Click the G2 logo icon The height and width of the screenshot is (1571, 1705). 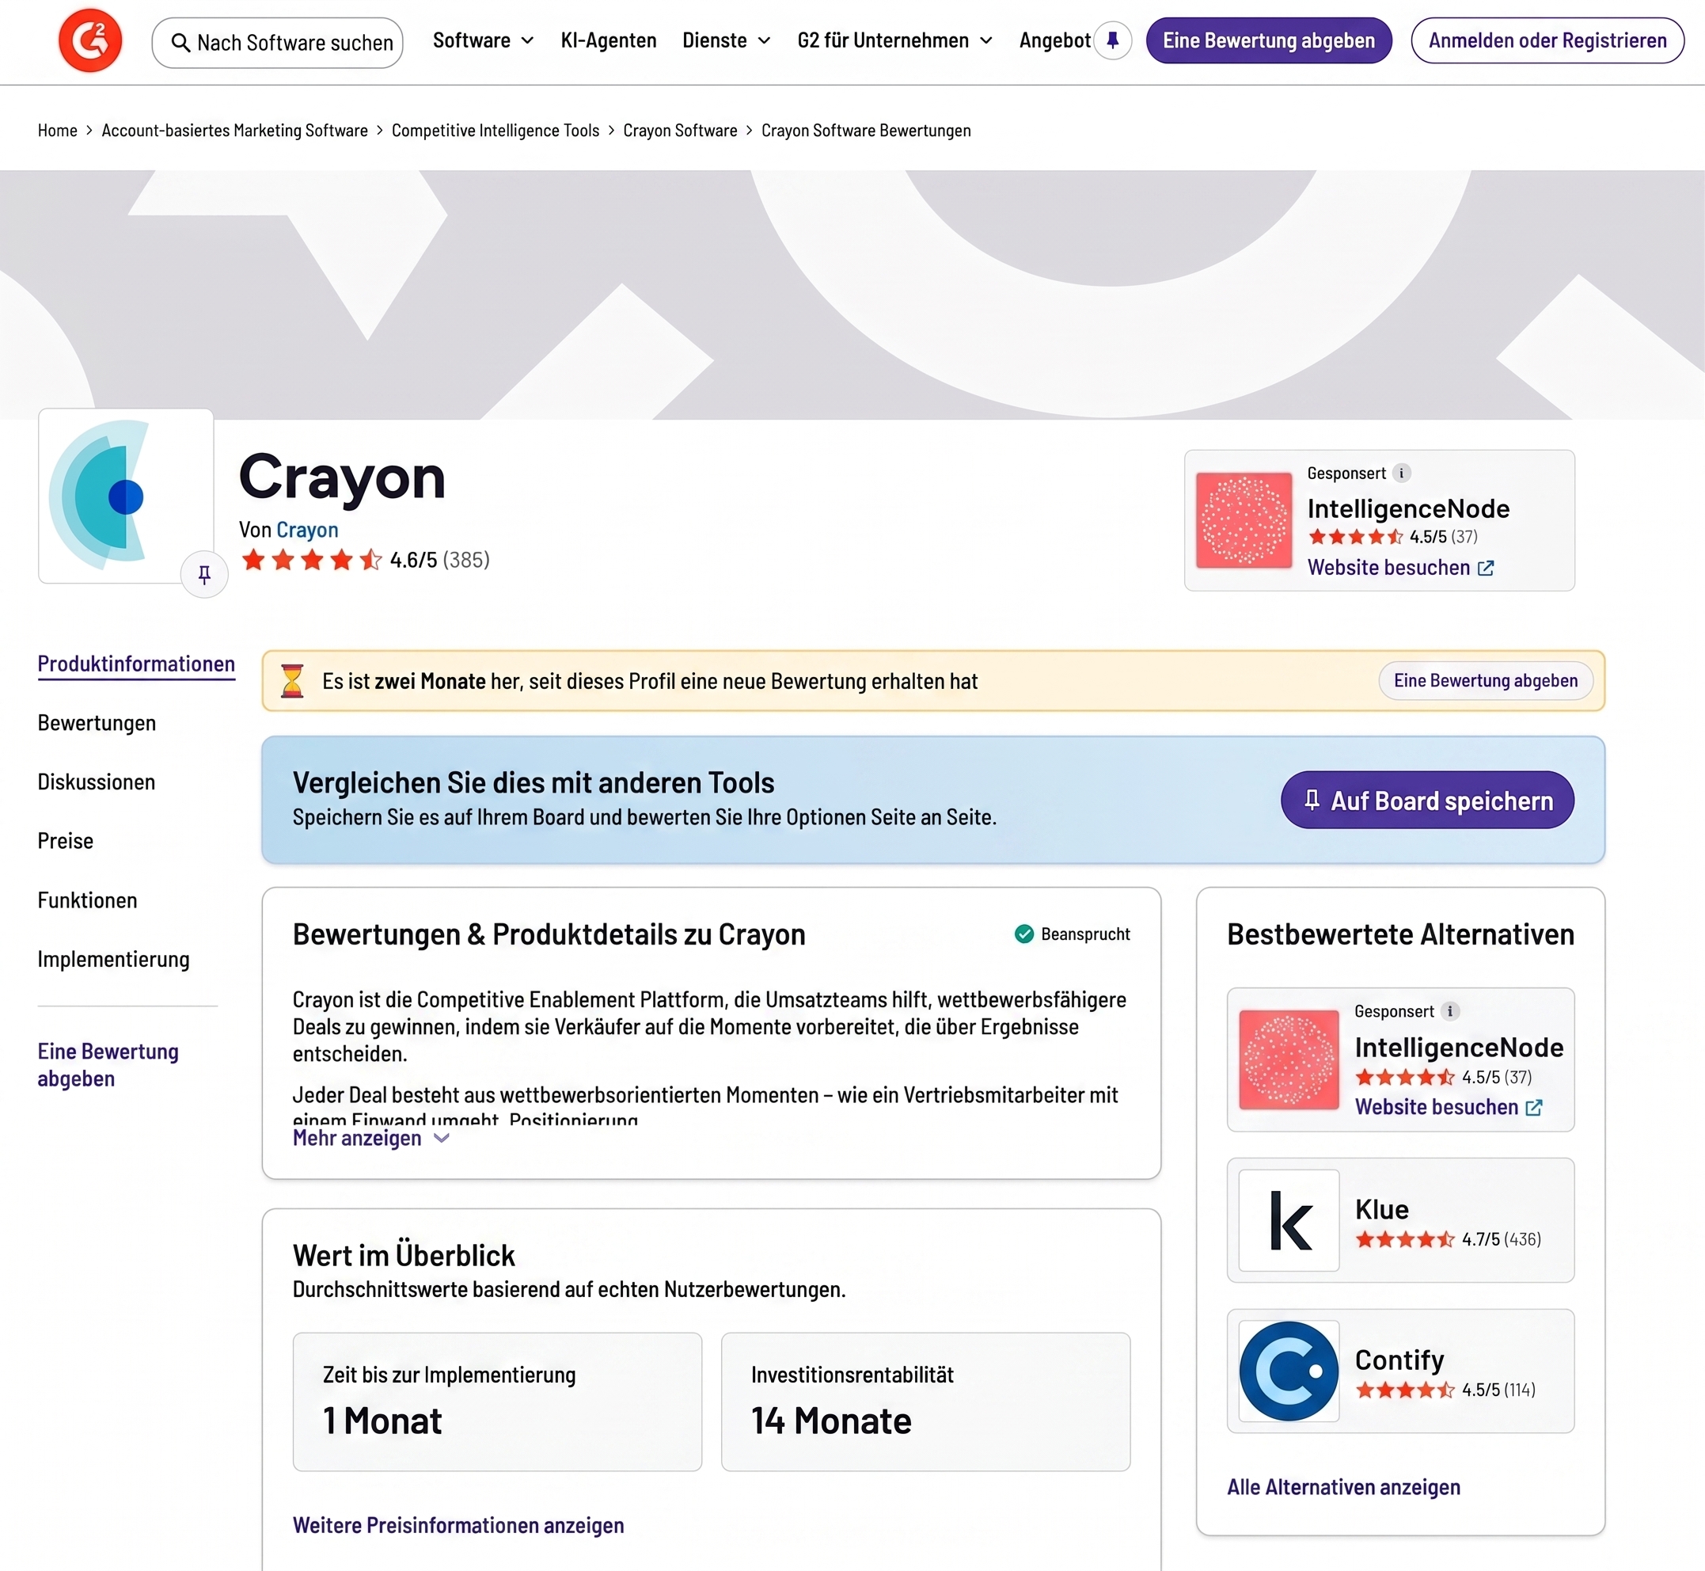[x=90, y=41]
